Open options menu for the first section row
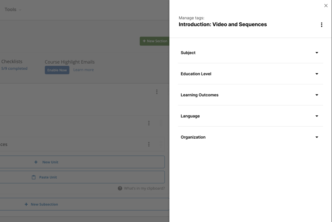This screenshot has width=332, height=222. tap(157, 92)
